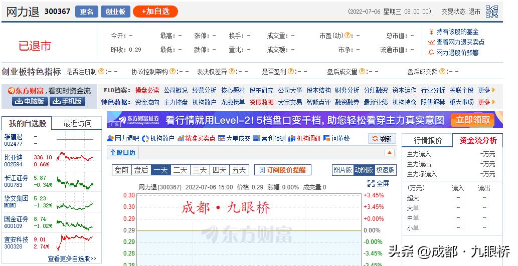Viewport: 518px width, 266px height.
Task: Open 财务分析 link
Action: 347,91
